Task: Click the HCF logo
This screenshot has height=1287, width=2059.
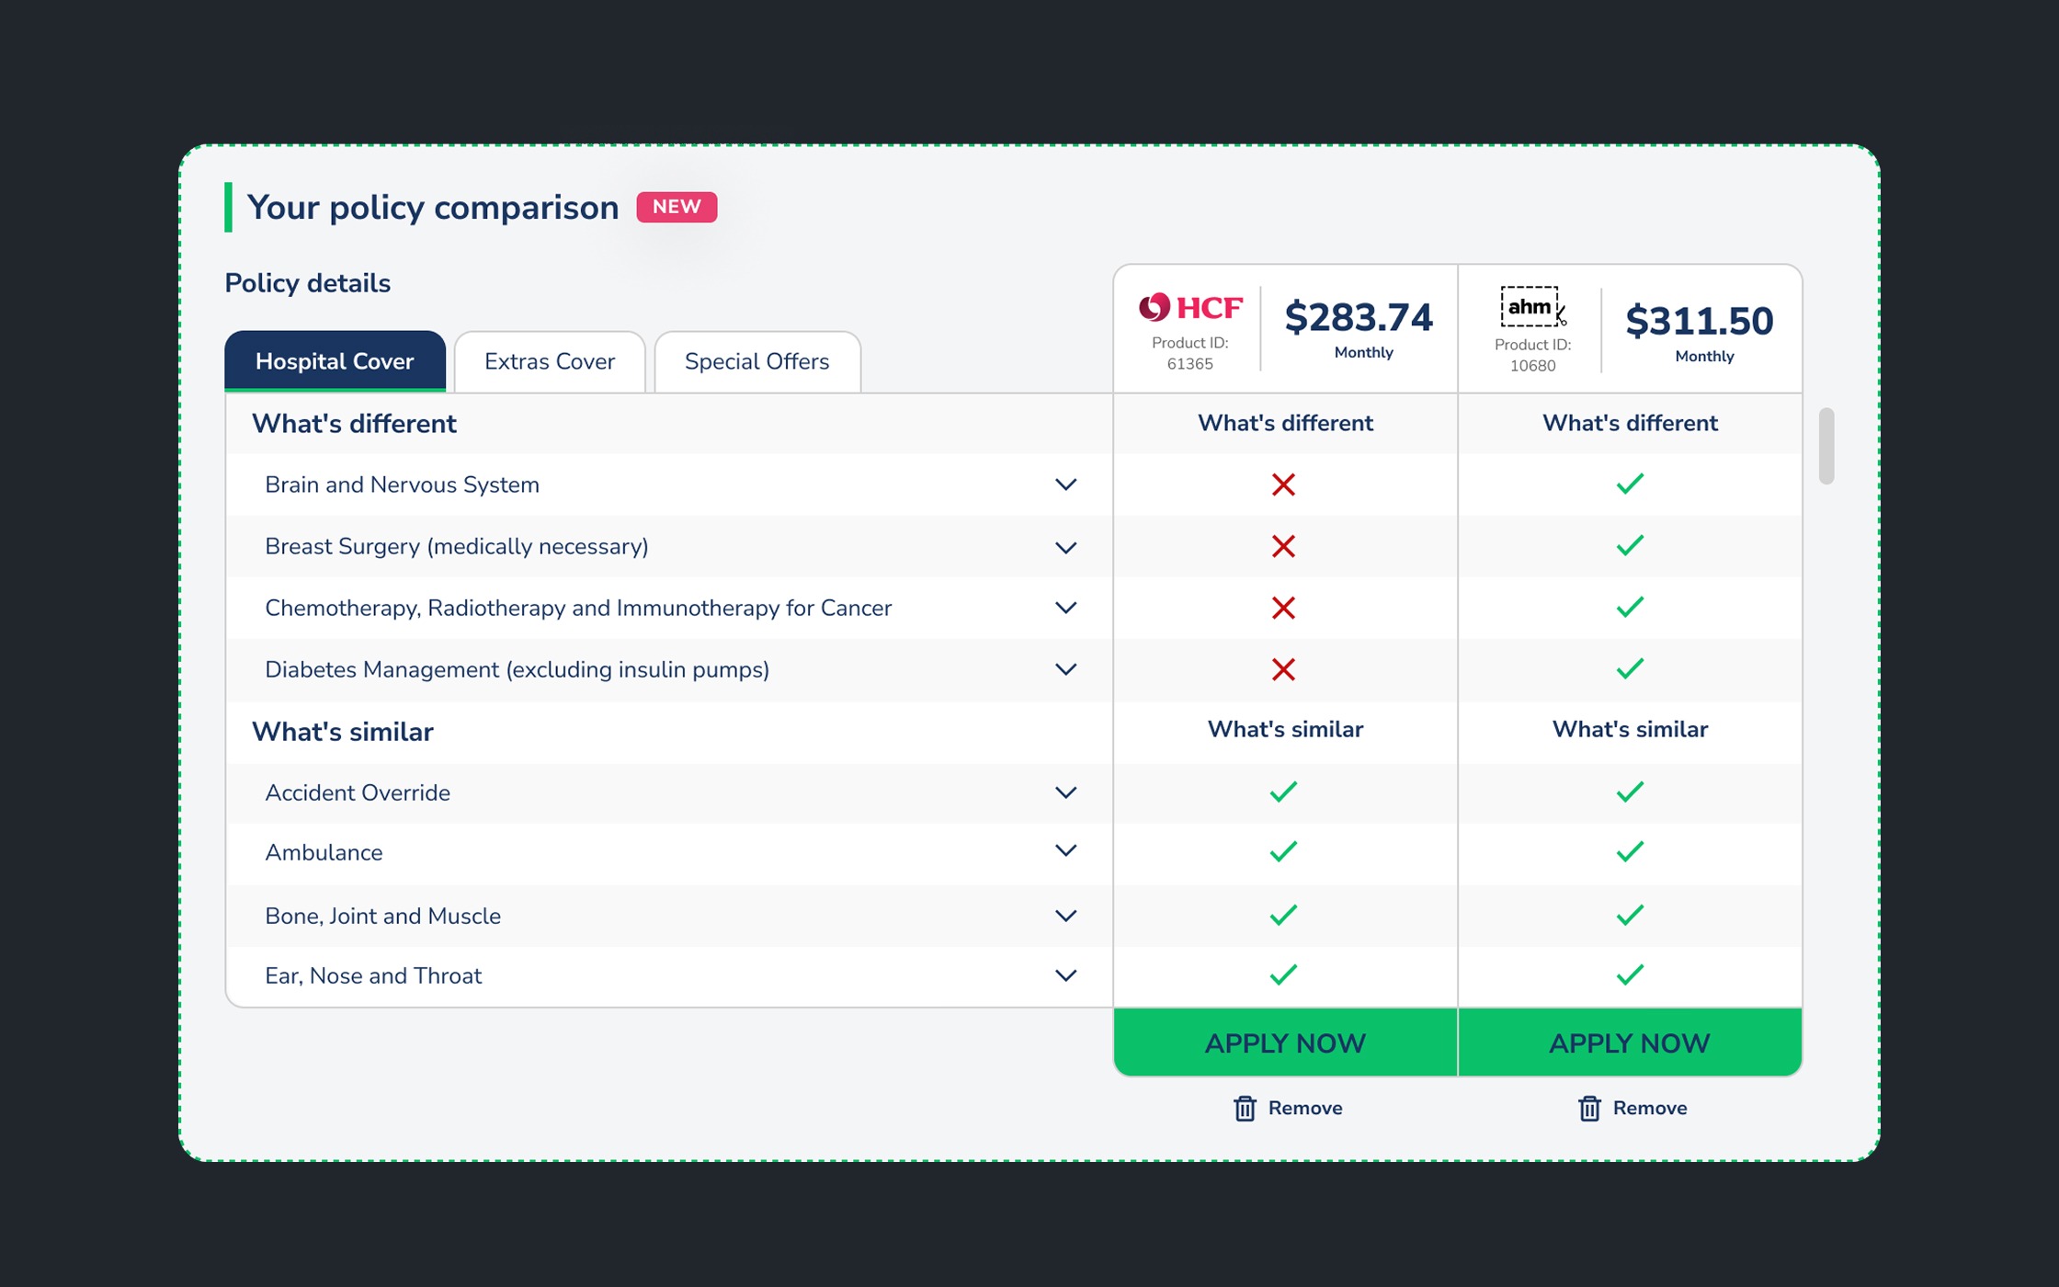Action: click(1190, 307)
